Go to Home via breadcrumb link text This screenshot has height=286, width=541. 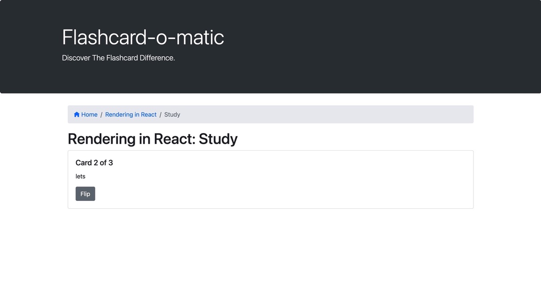click(89, 114)
